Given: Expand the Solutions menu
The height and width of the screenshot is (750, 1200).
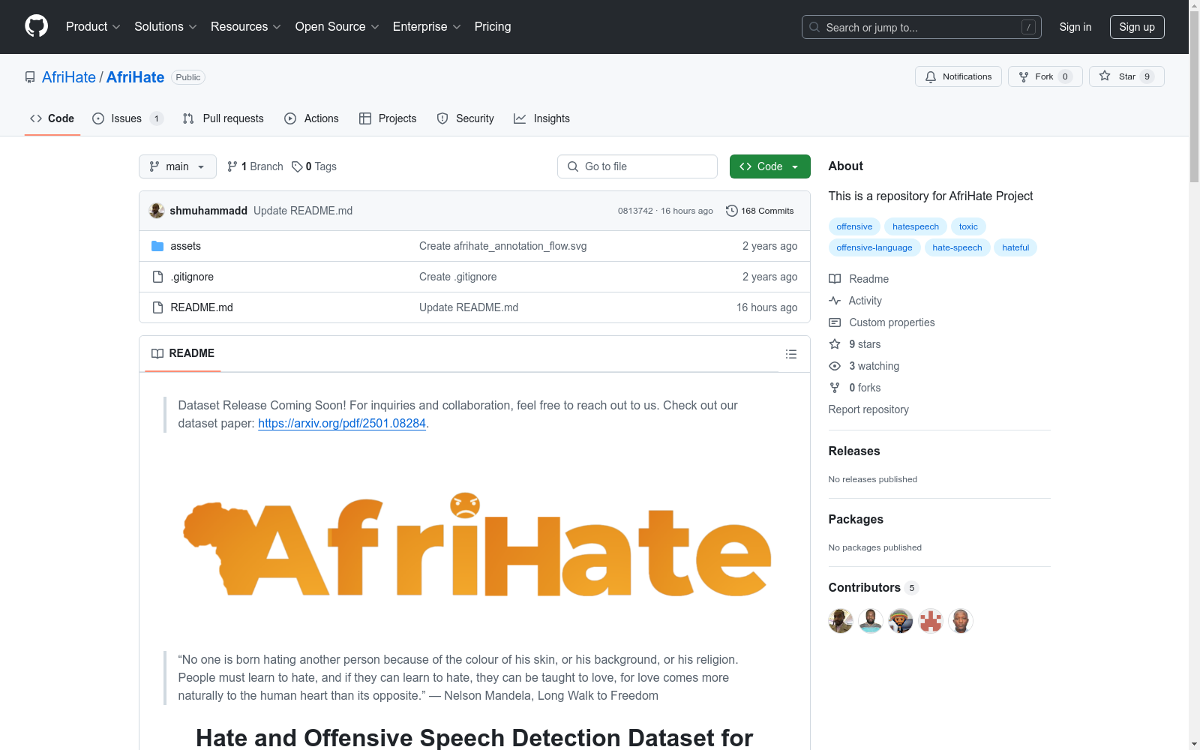Looking at the screenshot, I should pos(166,27).
